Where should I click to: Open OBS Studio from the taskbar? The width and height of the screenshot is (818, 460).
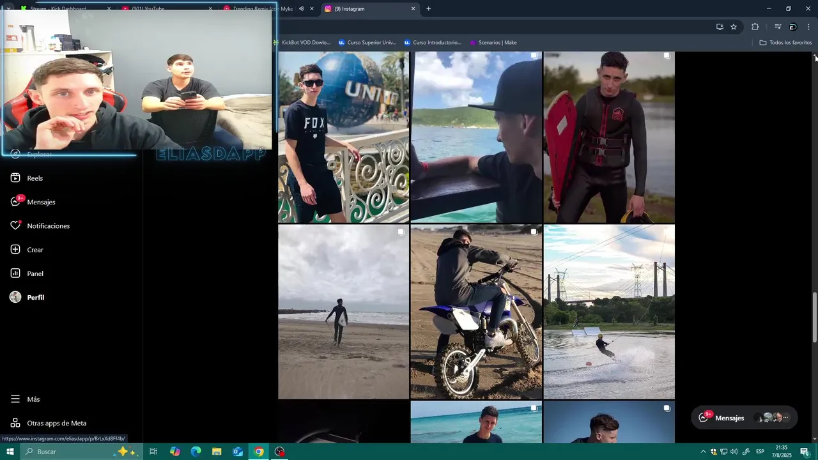click(x=280, y=452)
